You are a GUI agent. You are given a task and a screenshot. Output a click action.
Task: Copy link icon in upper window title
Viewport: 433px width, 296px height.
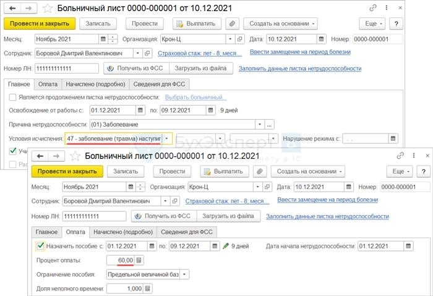pos(373,8)
